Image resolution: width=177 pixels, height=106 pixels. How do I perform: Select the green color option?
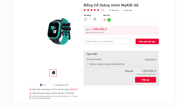(x=109, y=20)
